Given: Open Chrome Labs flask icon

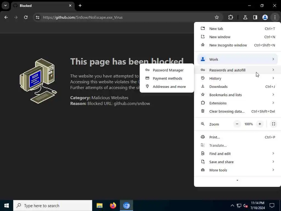Looking at the screenshot, I should tap(245, 17).
